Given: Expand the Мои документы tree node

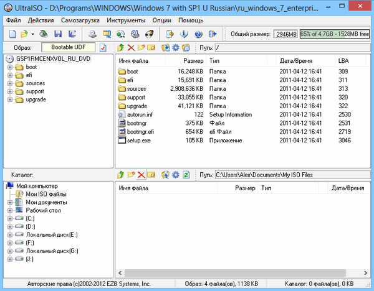Looking at the screenshot, I should pyautogui.click(x=11, y=202).
